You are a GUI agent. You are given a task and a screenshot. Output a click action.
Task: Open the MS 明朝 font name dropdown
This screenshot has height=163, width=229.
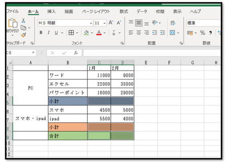pyautogui.click(x=91, y=23)
